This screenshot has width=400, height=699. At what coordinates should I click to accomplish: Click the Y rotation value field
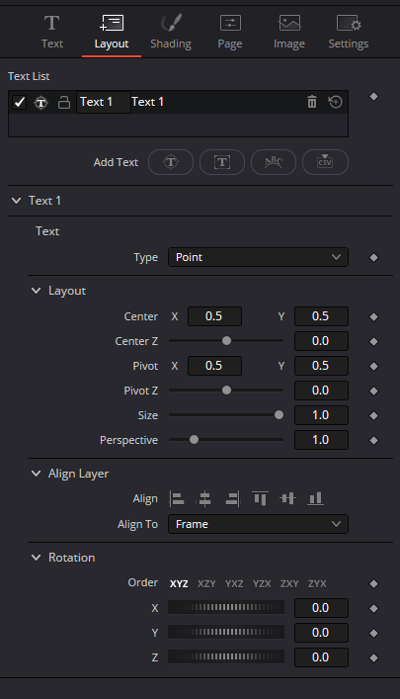[x=321, y=633]
